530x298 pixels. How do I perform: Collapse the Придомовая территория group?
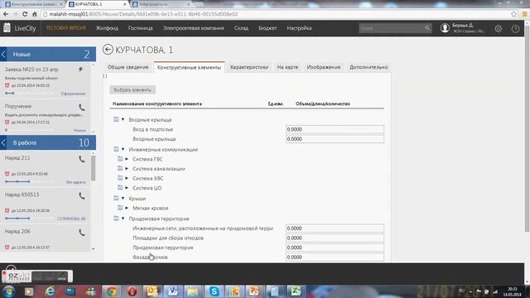pos(123,219)
